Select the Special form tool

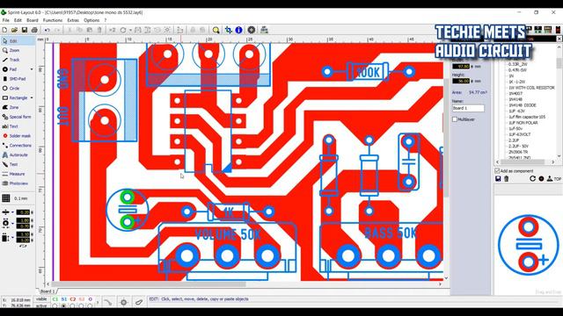18,117
